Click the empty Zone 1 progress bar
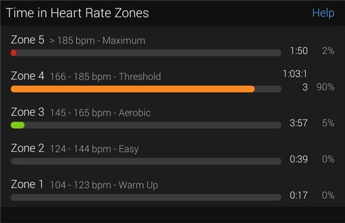345x223 pixels. (x=146, y=197)
